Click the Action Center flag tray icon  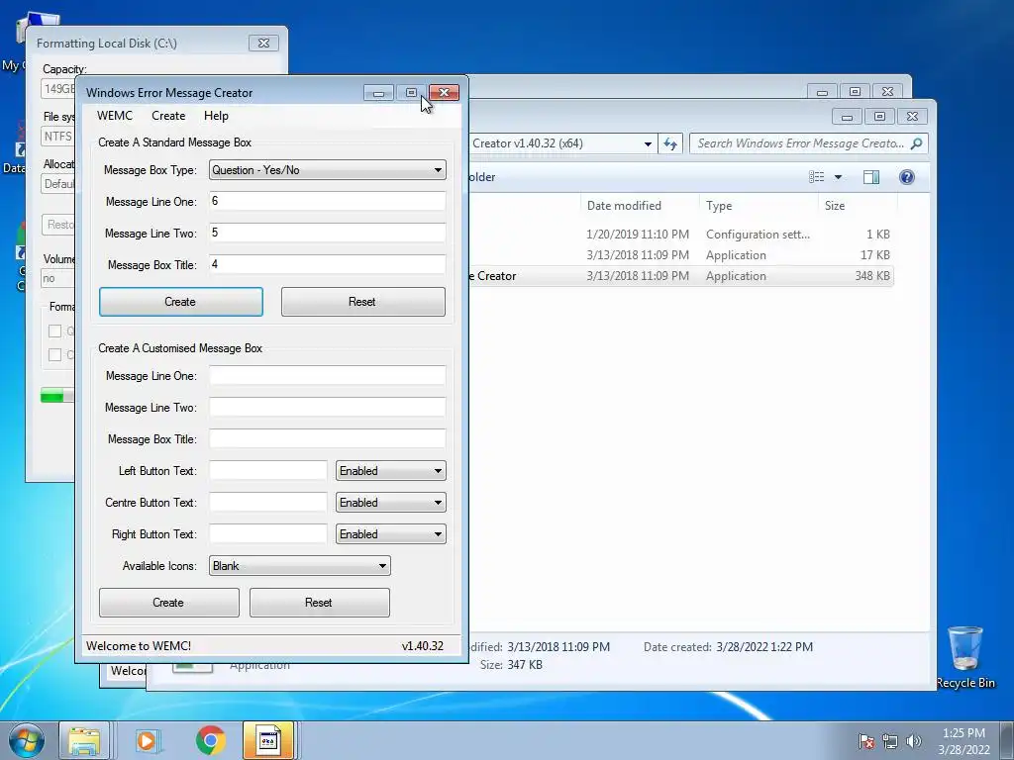coord(866,741)
